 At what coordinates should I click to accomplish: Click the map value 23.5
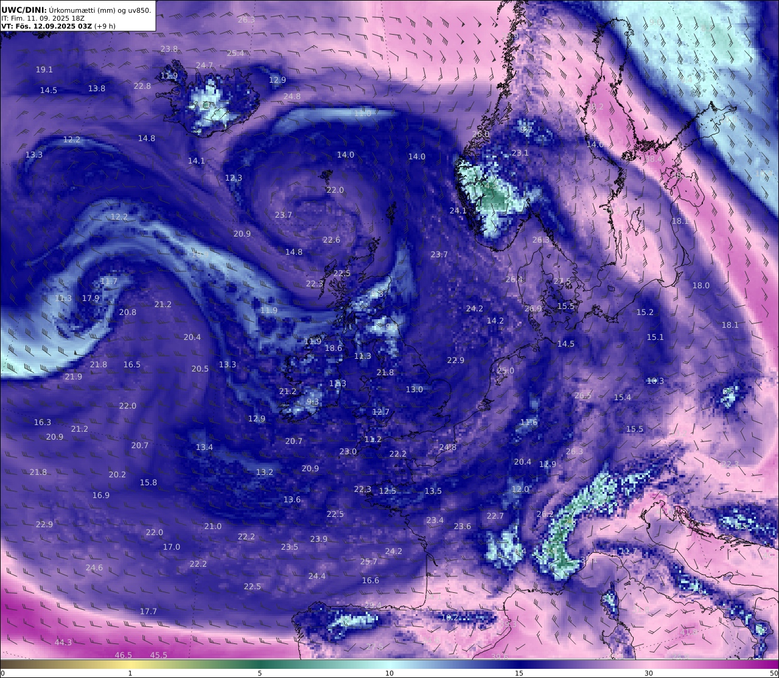pos(289,547)
